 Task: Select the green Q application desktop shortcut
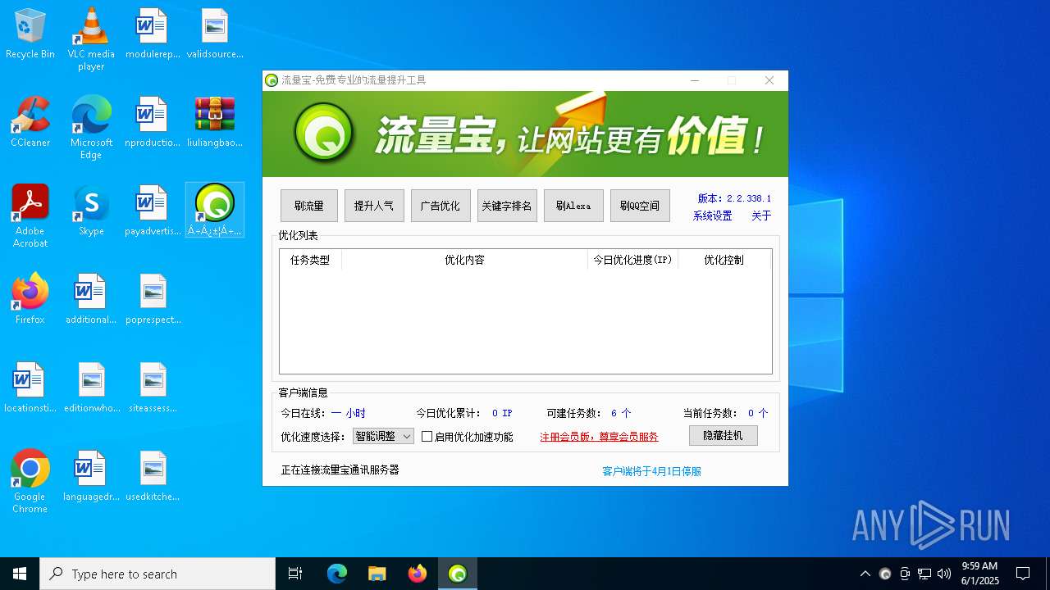click(x=215, y=211)
